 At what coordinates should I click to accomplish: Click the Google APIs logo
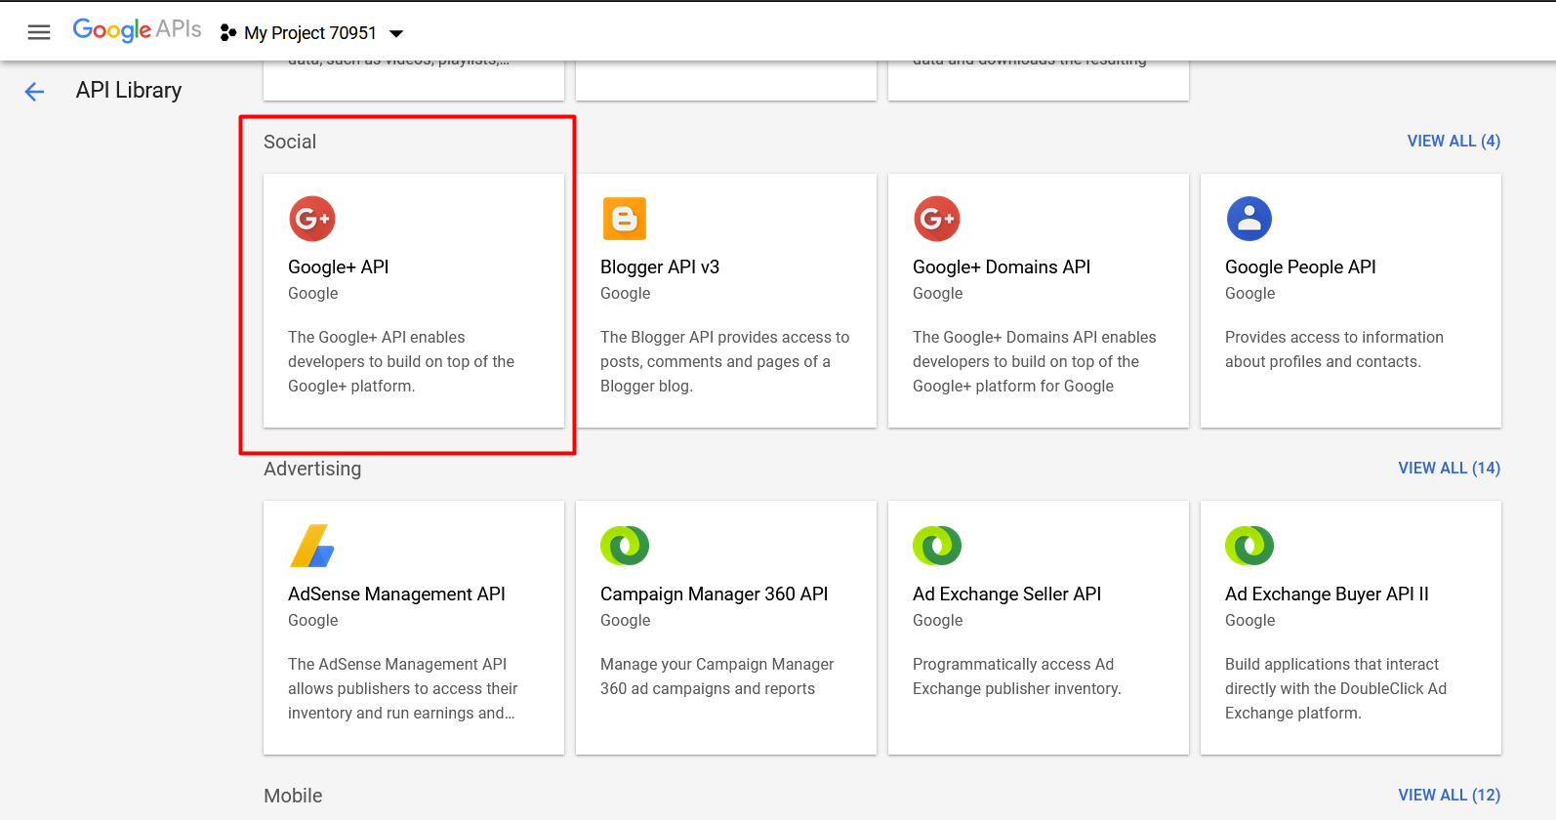[137, 30]
